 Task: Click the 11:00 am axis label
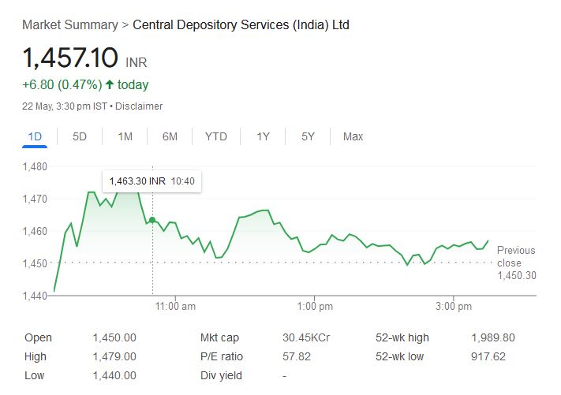pyautogui.click(x=175, y=307)
